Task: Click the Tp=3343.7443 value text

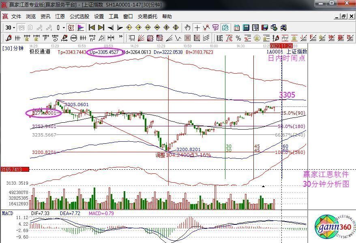Action: click(72, 52)
